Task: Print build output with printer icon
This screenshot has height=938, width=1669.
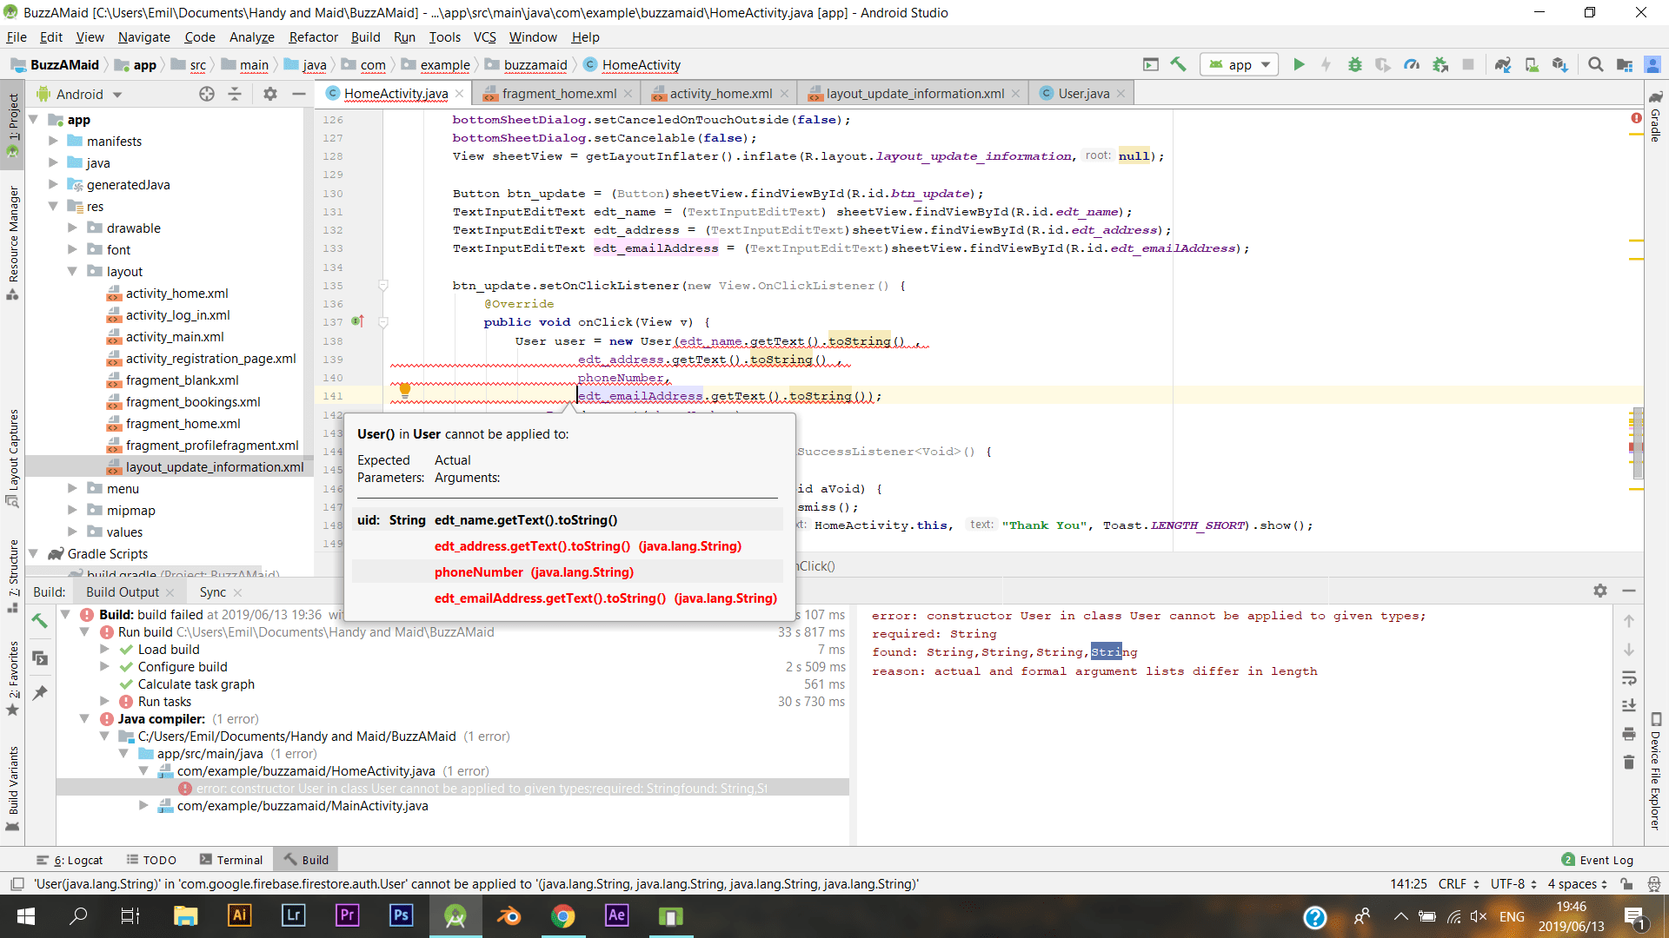Action: [1629, 734]
